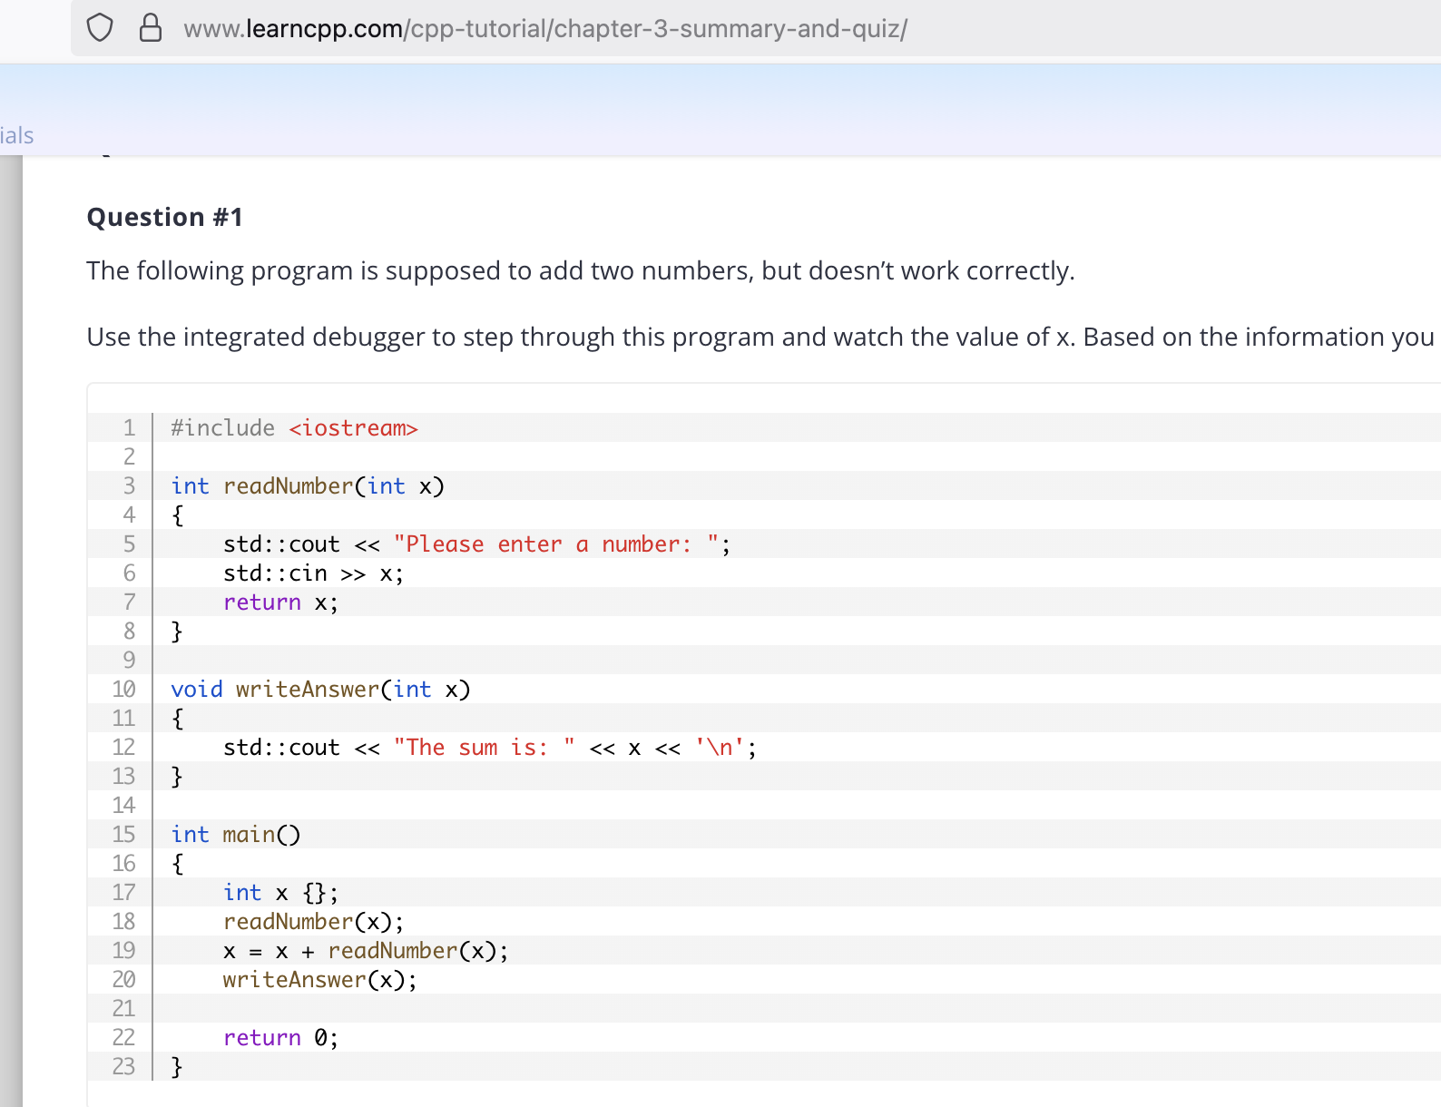Click the "int x {};" variable definition

click(280, 893)
